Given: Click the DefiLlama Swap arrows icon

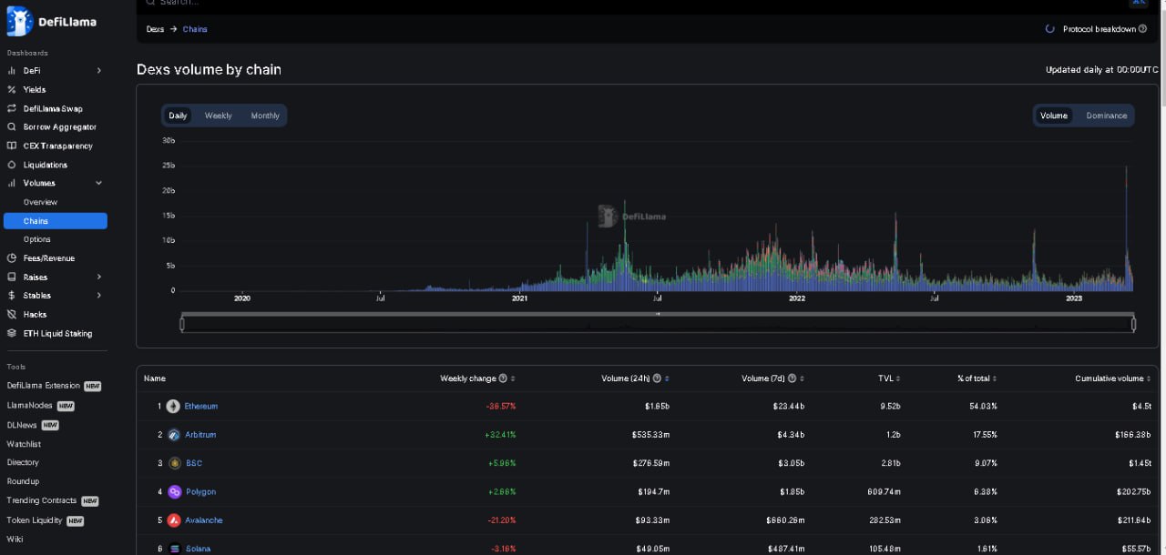Looking at the screenshot, I should (12, 108).
